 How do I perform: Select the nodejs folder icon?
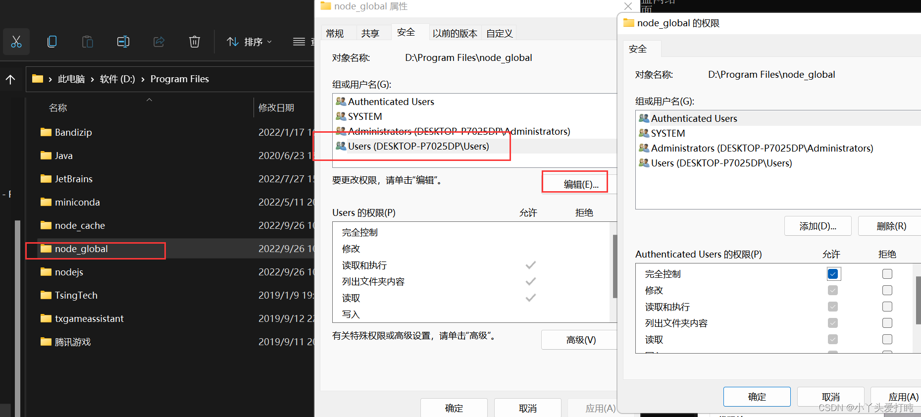click(46, 272)
